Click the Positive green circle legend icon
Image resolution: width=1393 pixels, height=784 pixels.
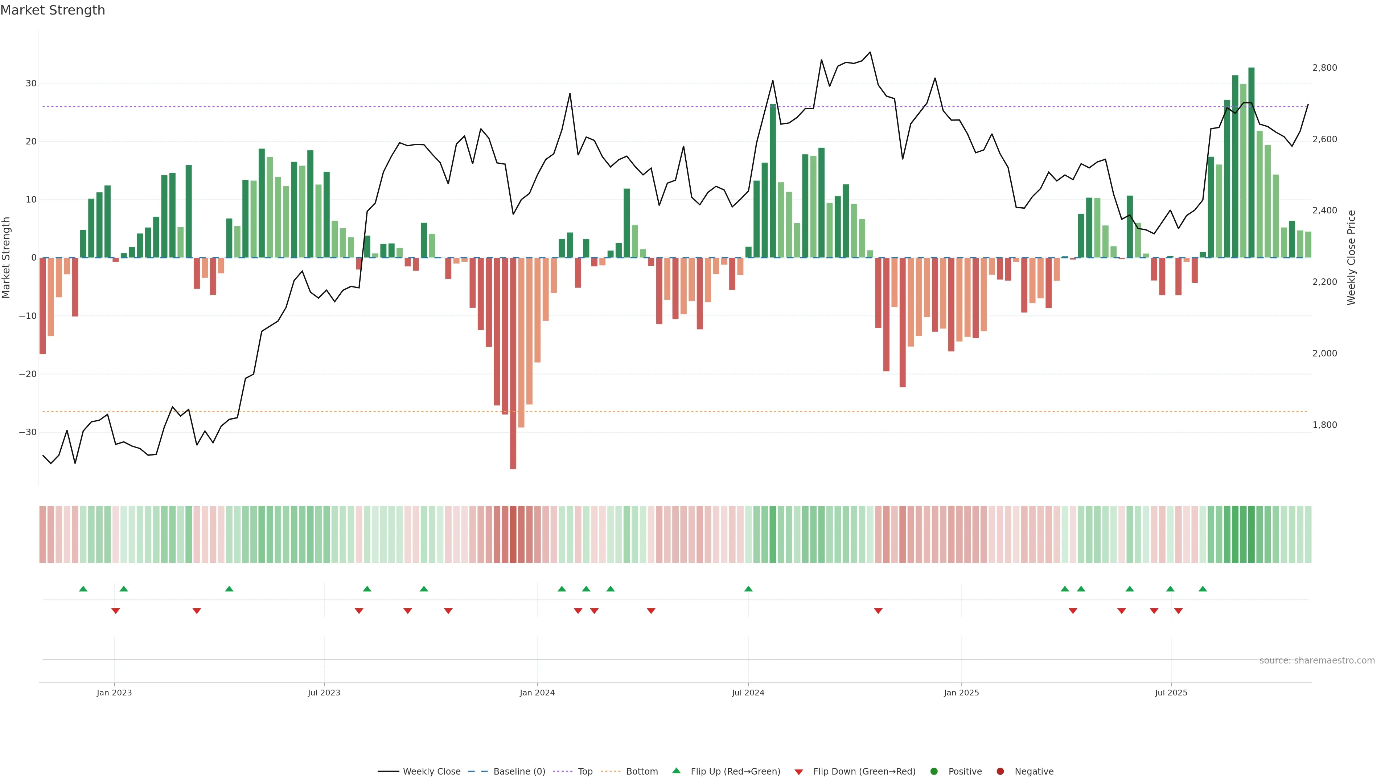tap(934, 772)
